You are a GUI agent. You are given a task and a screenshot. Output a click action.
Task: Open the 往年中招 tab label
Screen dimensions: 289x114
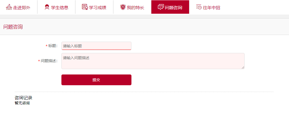tap(211, 8)
